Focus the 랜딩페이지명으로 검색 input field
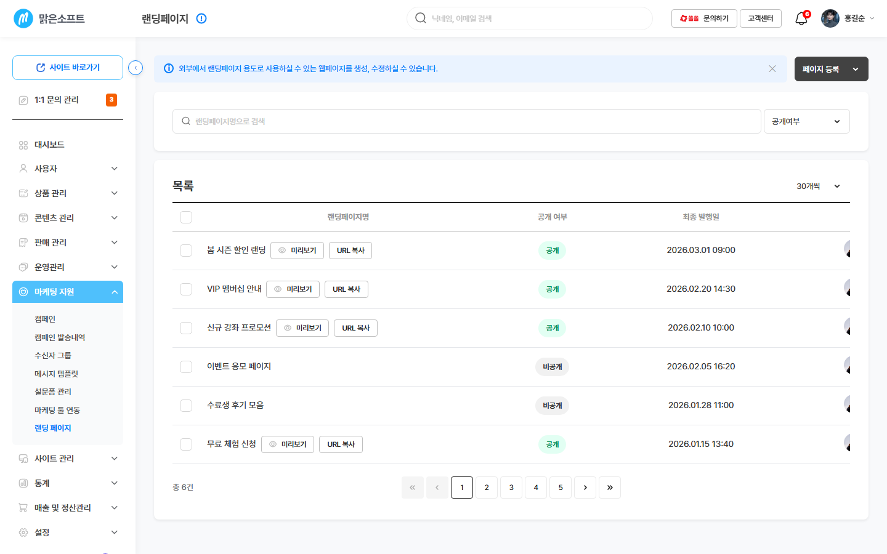 [467, 121]
